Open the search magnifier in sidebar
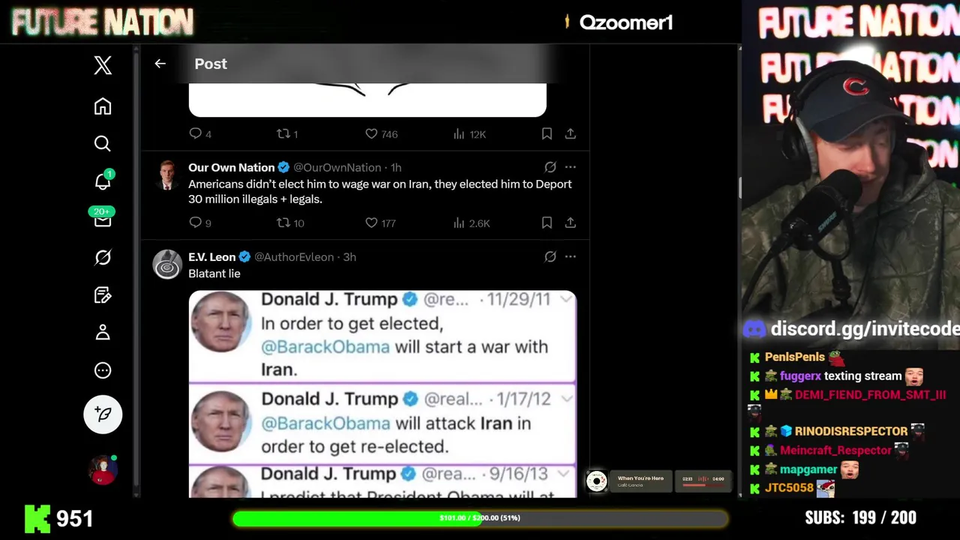 click(103, 143)
